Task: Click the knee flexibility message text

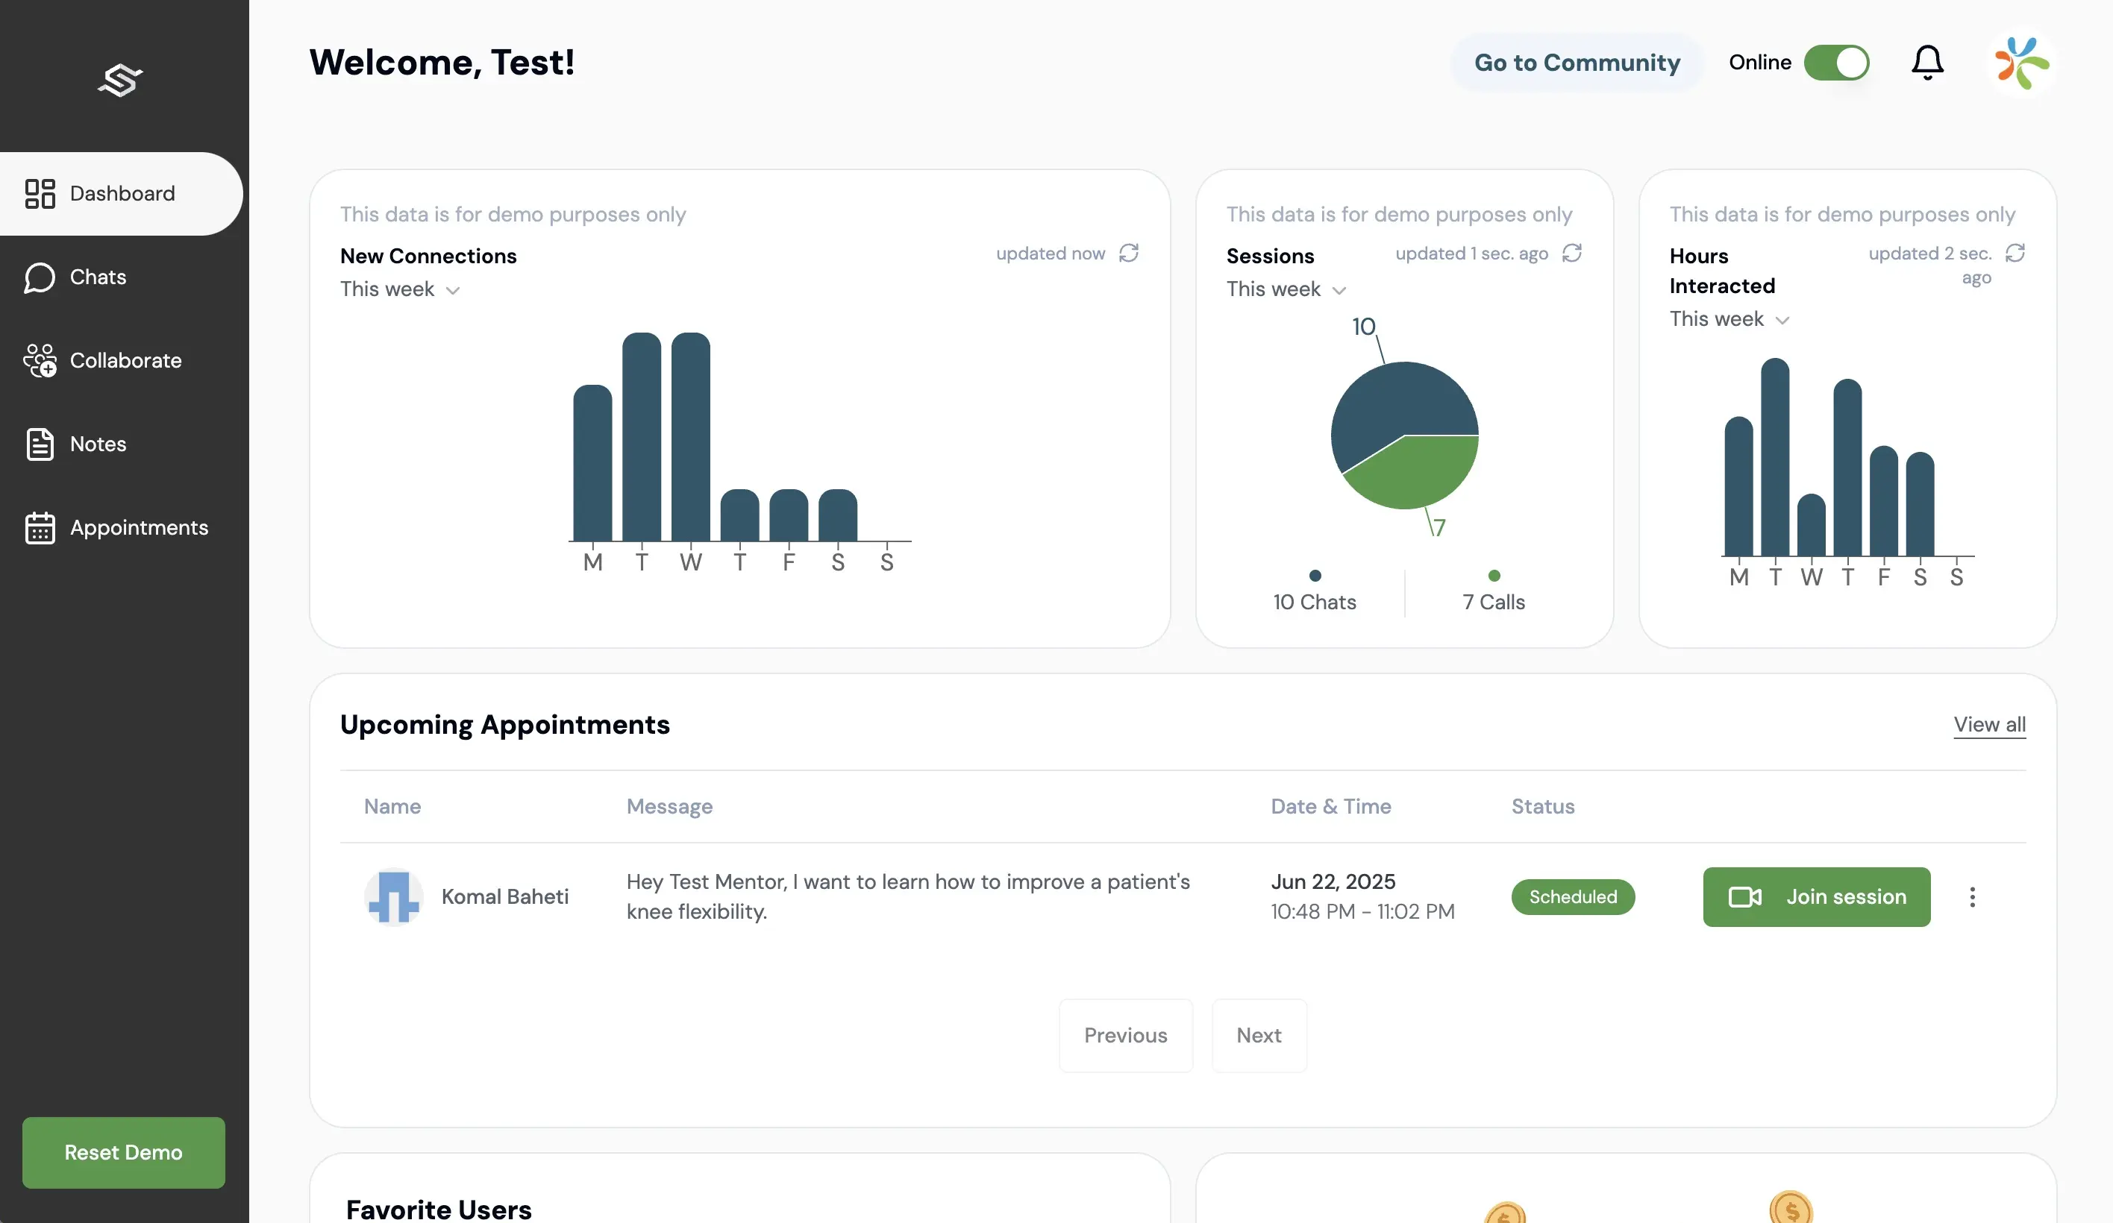Action: pos(908,897)
